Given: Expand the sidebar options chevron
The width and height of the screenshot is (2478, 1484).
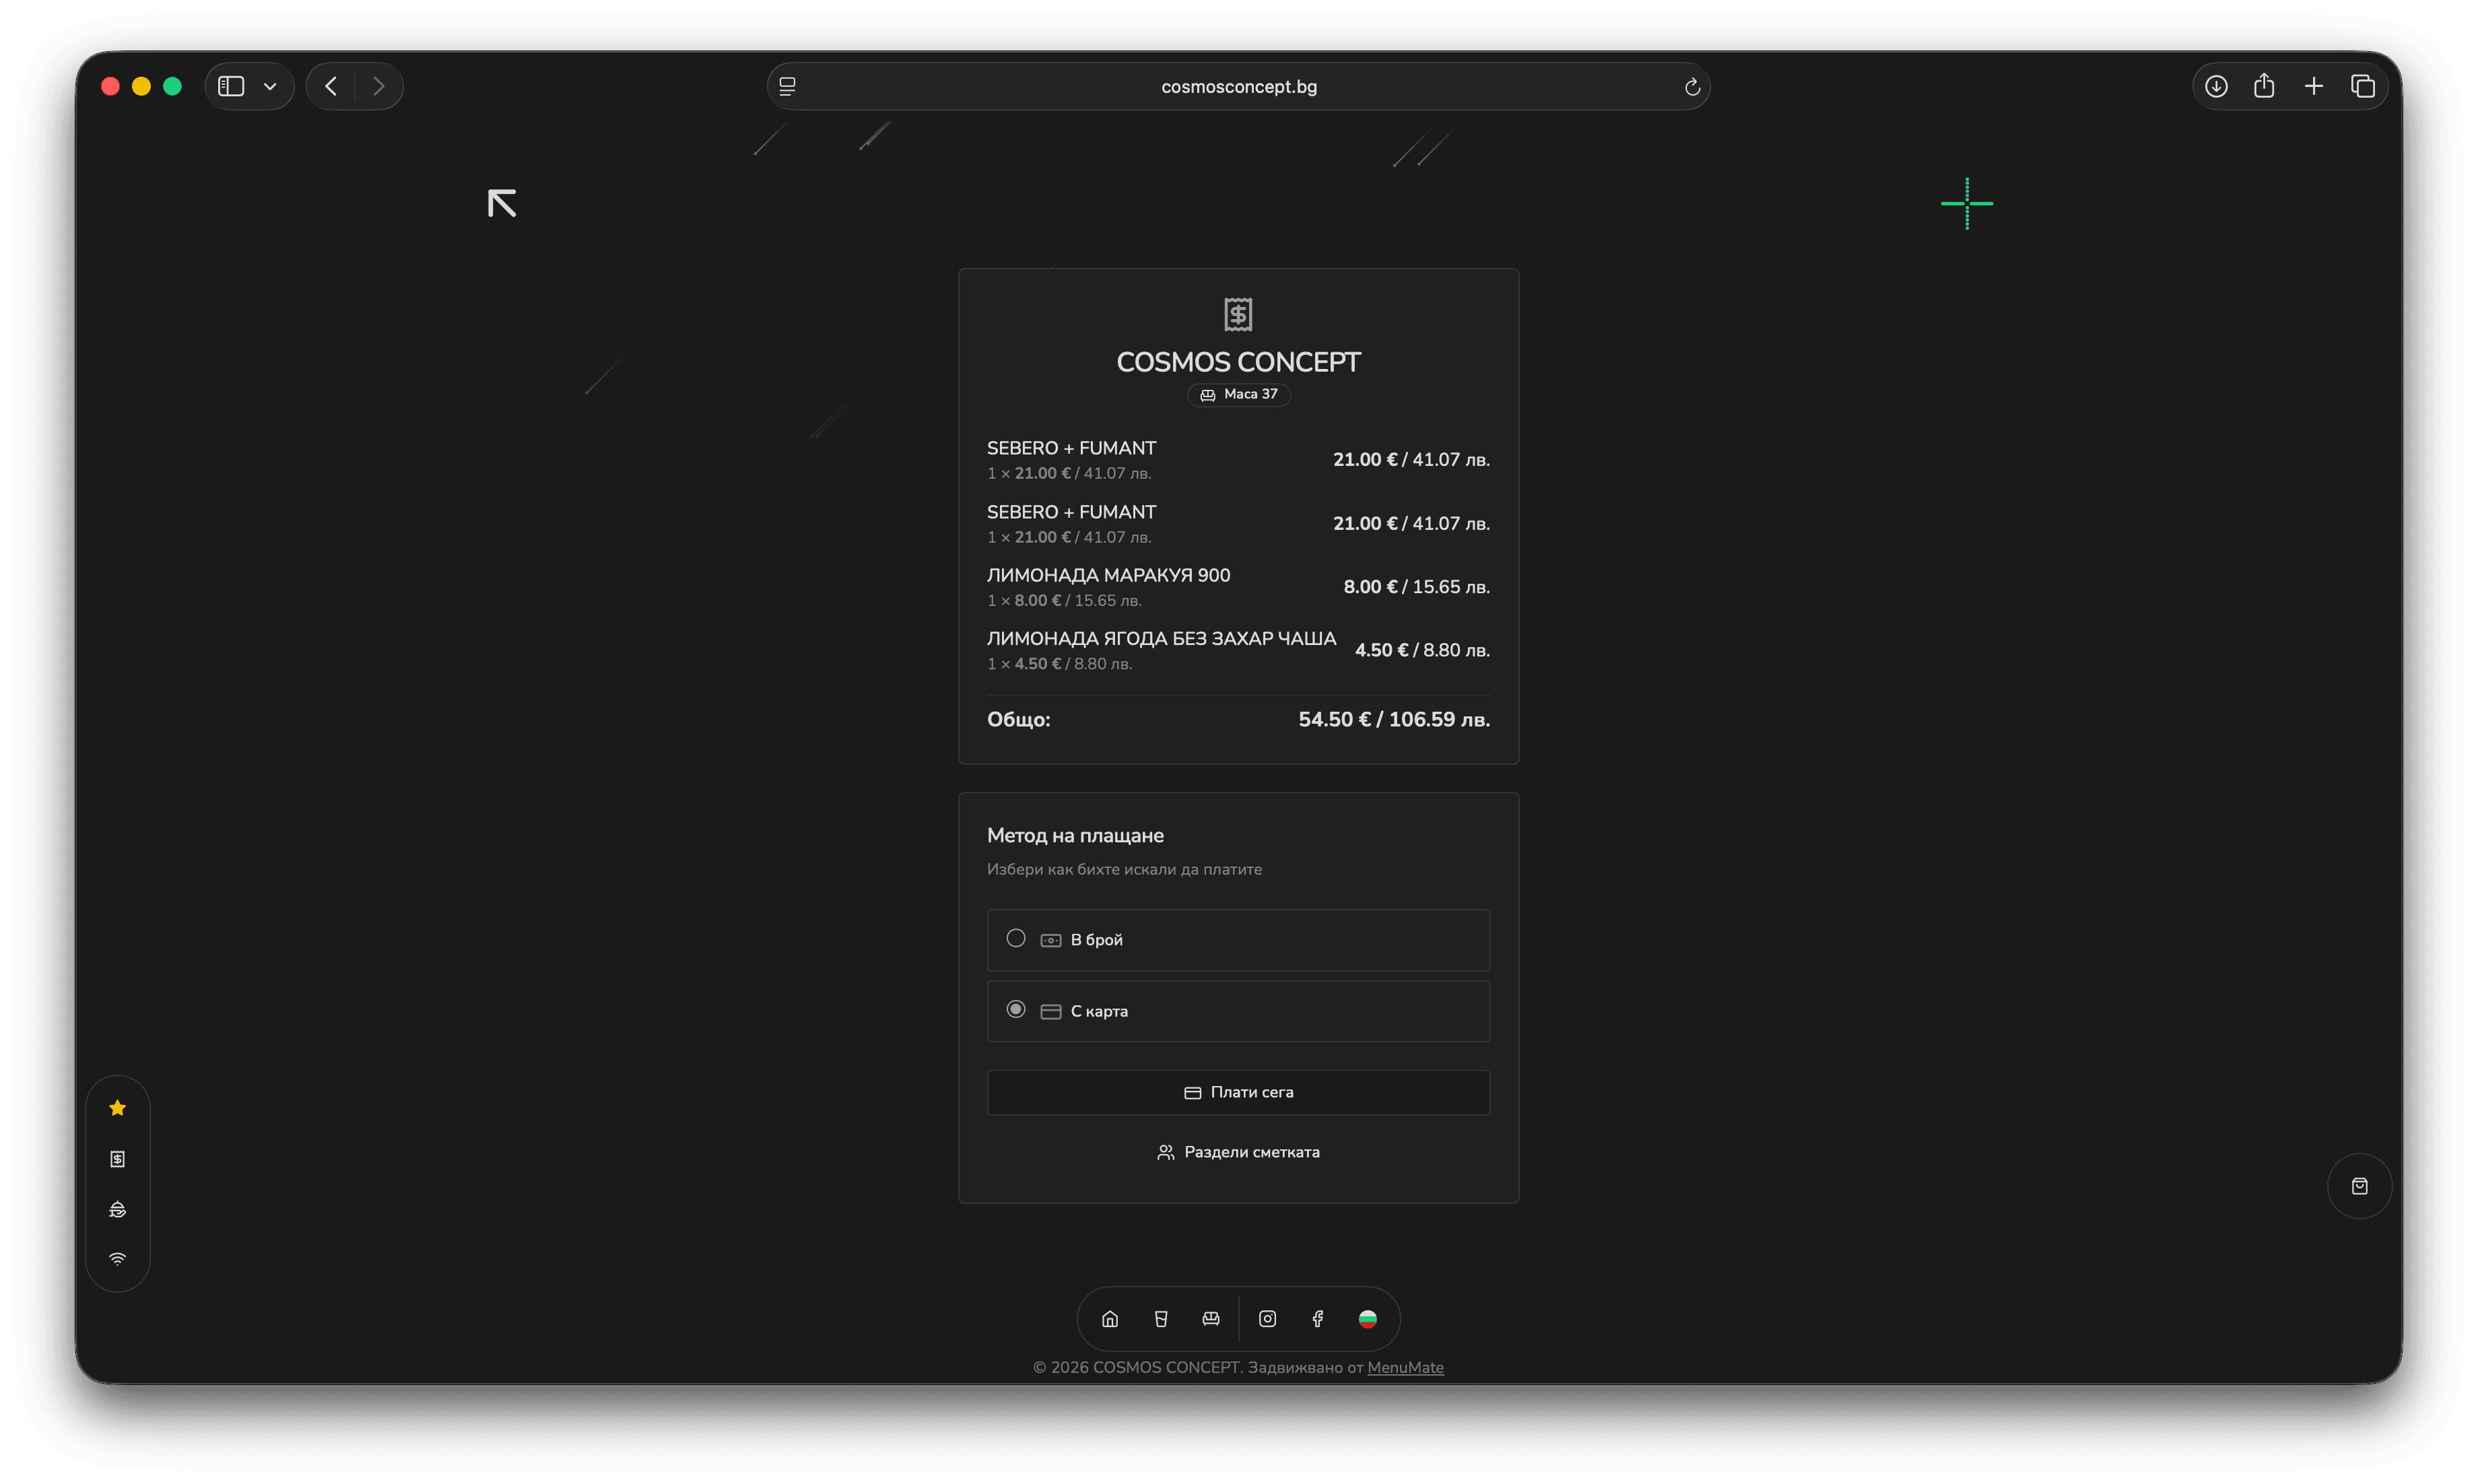Looking at the screenshot, I should click(270, 86).
